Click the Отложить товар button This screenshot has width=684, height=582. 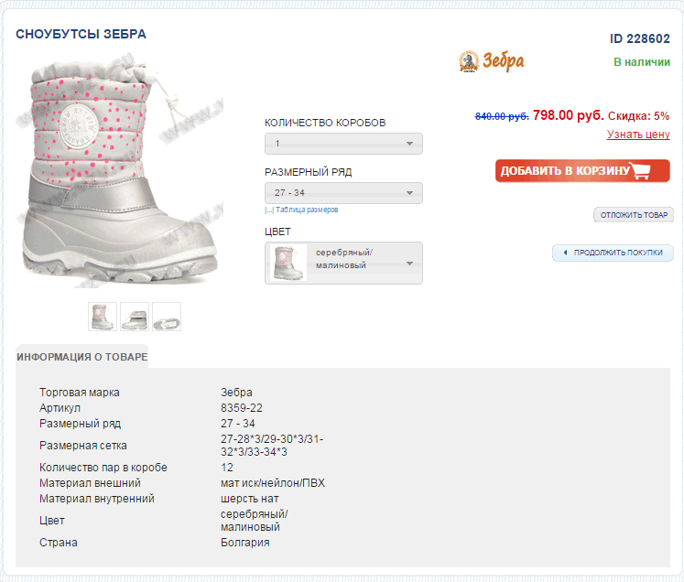(x=634, y=215)
